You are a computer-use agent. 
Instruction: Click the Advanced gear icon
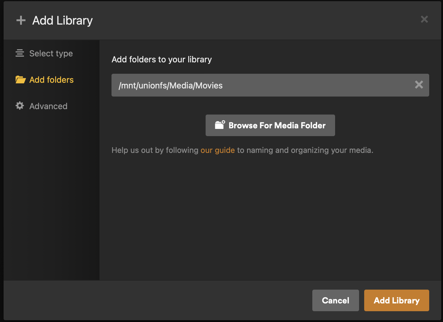point(20,106)
